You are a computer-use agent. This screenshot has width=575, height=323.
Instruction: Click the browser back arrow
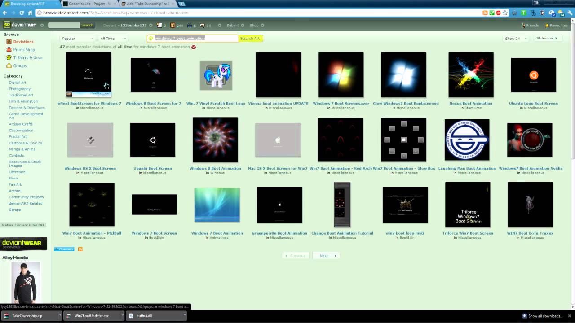click(x=5, y=13)
